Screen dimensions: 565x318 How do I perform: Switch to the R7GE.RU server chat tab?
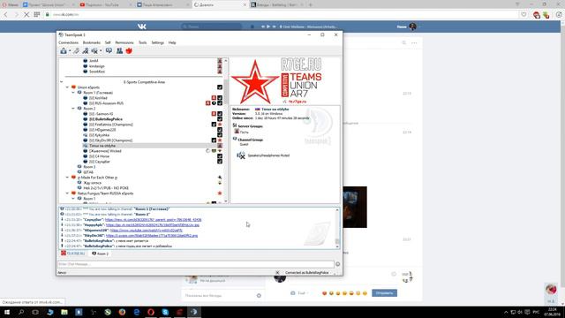click(73, 254)
